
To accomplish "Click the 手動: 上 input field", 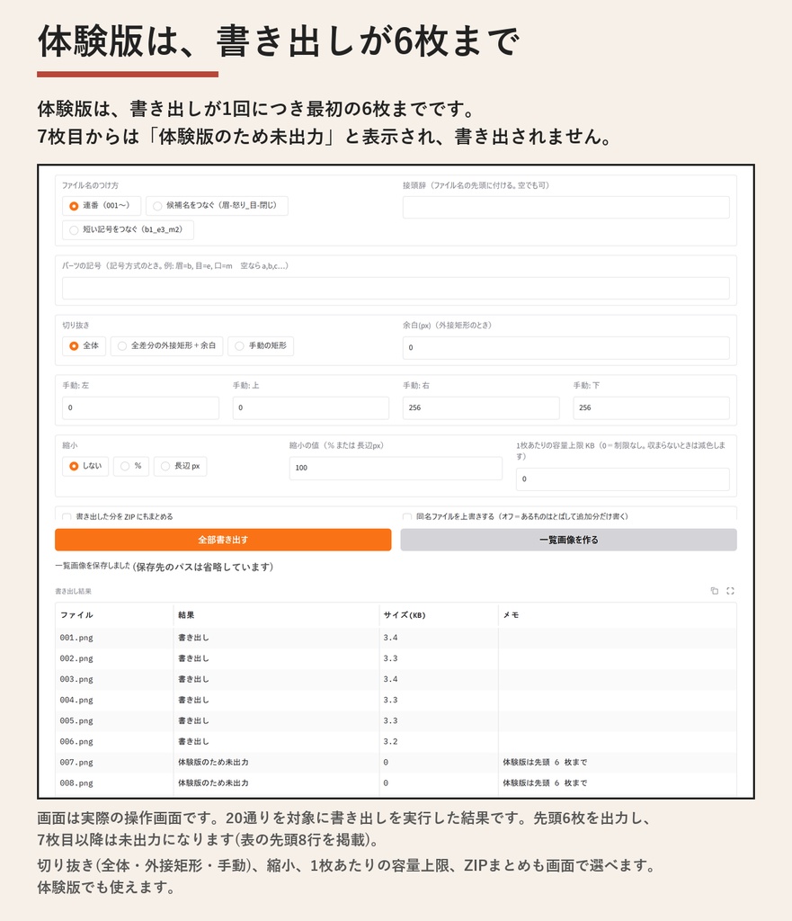I will click(310, 407).
